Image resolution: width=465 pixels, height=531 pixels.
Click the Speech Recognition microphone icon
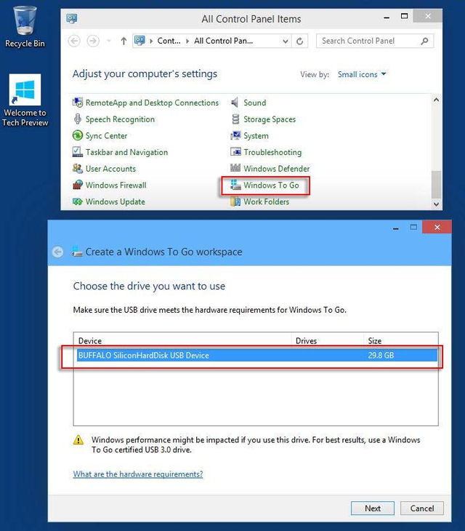[78, 119]
